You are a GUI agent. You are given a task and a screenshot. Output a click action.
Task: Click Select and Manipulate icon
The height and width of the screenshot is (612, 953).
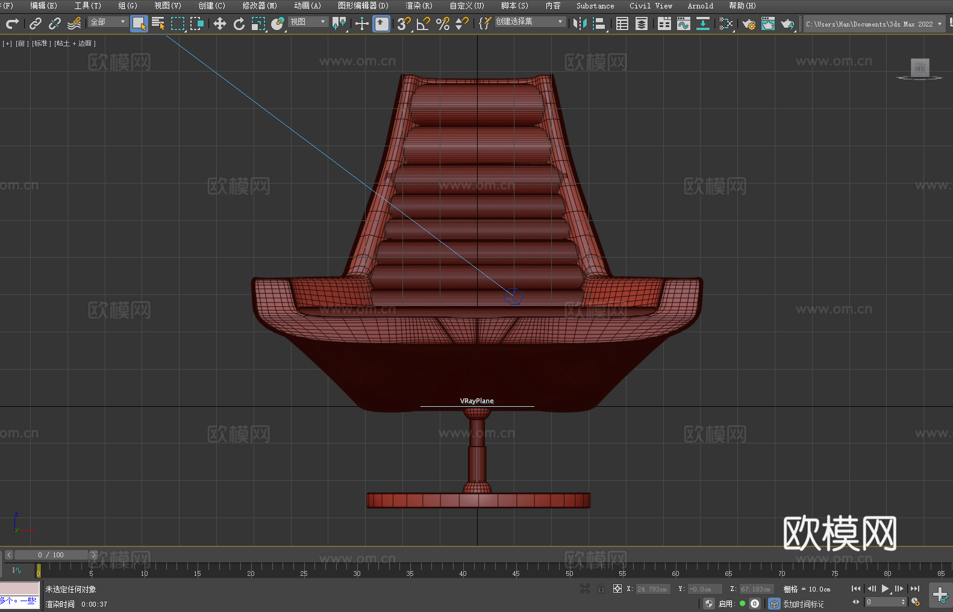(x=361, y=23)
